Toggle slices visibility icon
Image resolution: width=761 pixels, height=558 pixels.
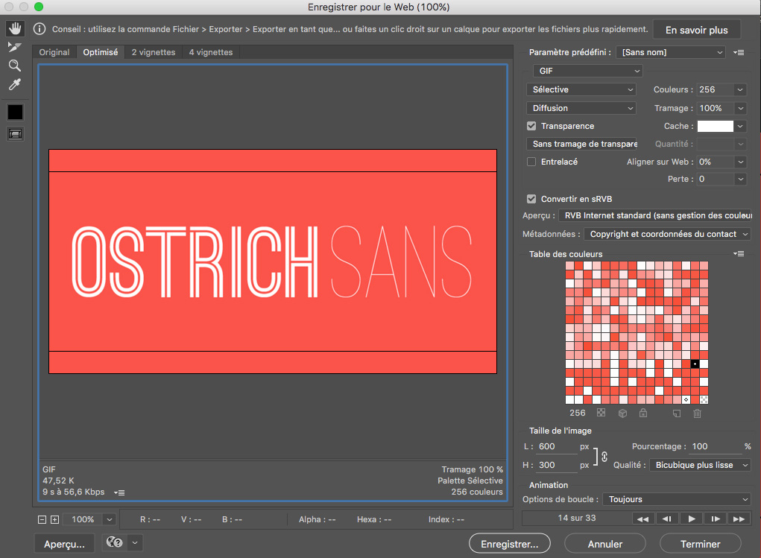15,134
